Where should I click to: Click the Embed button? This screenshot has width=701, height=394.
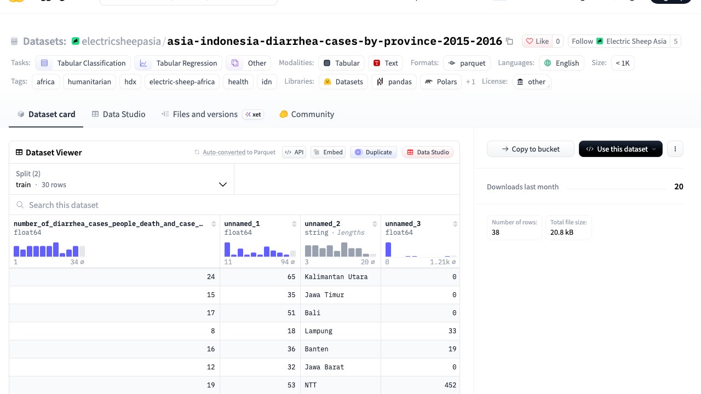point(328,152)
